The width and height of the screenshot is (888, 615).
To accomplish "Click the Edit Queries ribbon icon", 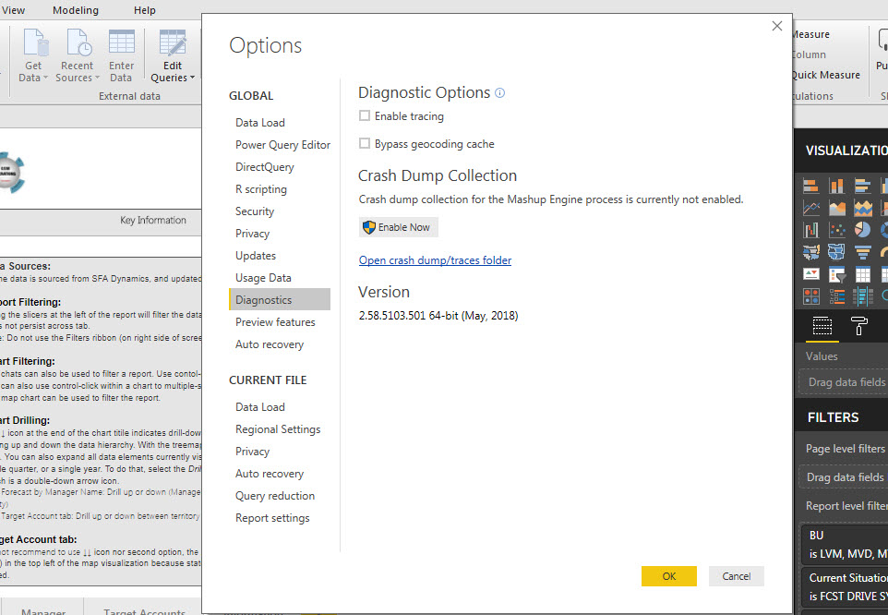I will click(x=173, y=43).
